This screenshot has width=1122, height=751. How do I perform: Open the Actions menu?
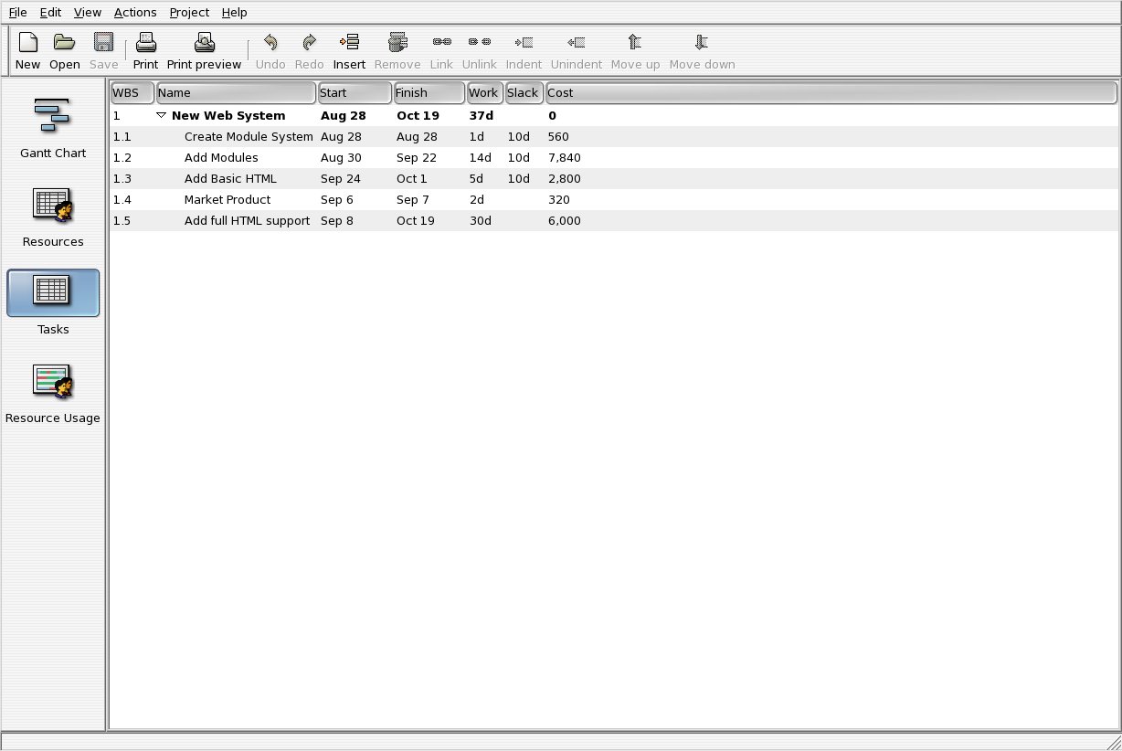point(135,12)
